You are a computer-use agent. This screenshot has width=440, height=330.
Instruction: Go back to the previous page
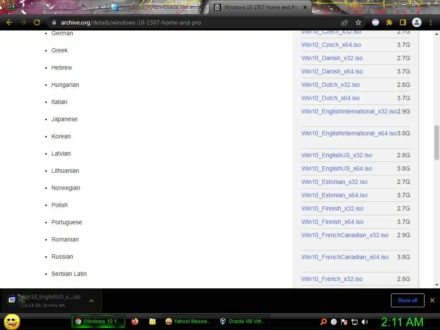tap(9, 22)
